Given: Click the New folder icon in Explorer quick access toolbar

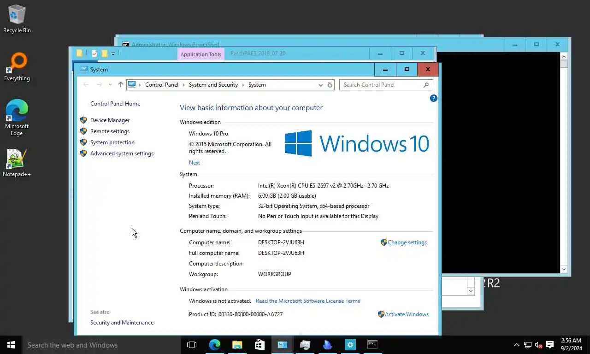Looking at the screenshot, I should click(104, 53).
